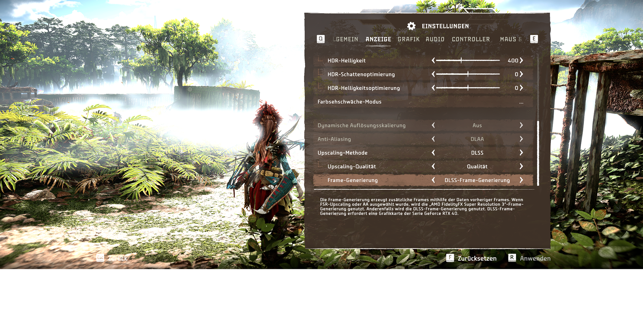Increase HDR-Helligkeit with right arrow
This screenshot has height=327, width=643.
point(522,61)
